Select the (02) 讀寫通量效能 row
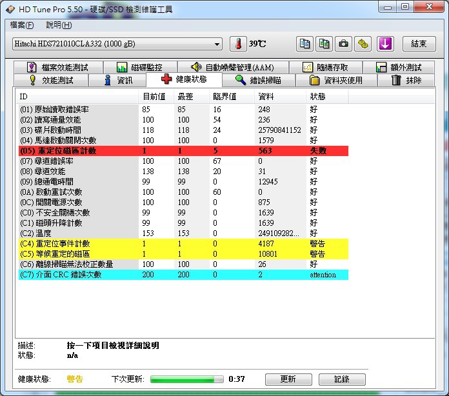The height and width of the screenshot is (396, 449). click(x=183, y=120)
